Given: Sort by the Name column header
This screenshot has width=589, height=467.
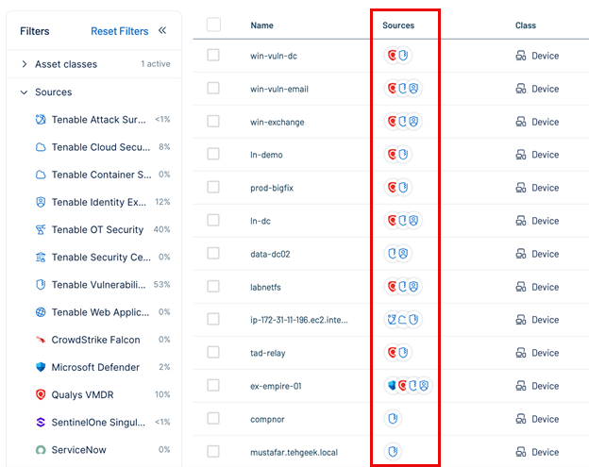Looking at the screenshot, I should tap(261, 25).
